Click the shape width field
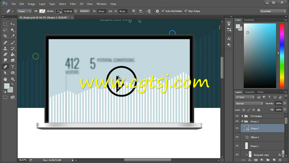Image resolution: width=289 pixels, height=163 pixels. (x=102, y=11)
